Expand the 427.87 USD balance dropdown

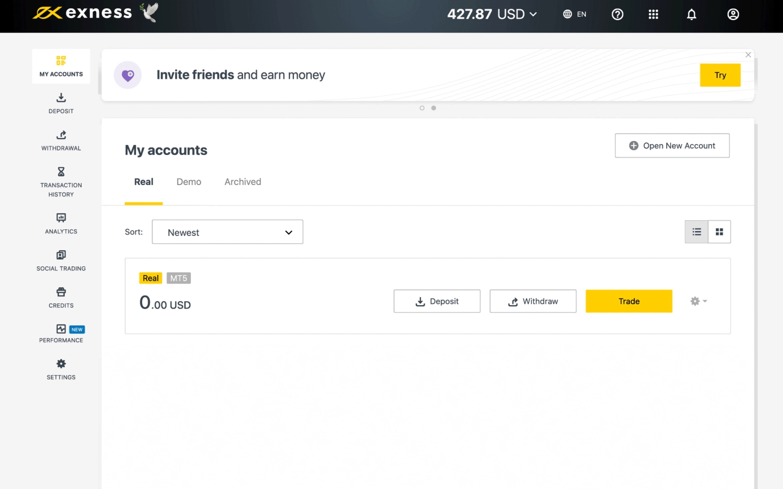[492, 14]
